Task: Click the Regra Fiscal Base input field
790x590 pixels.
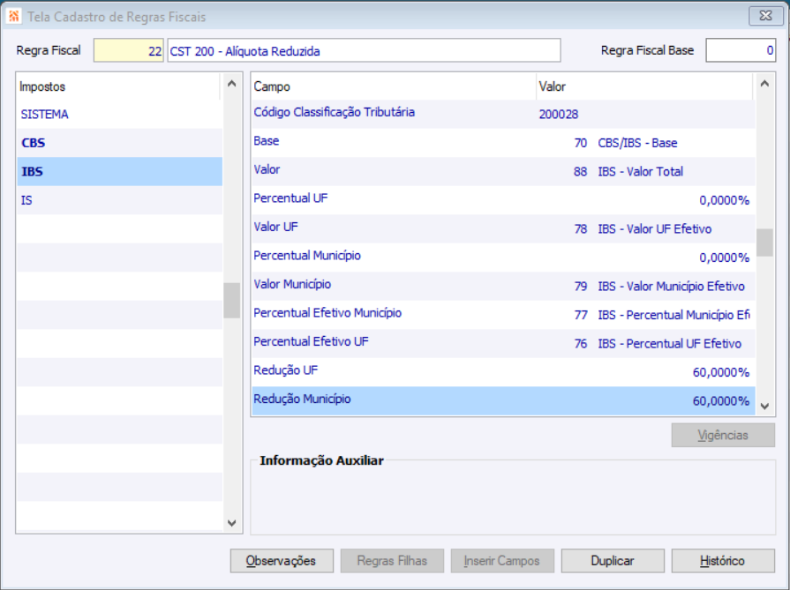Action: point(740,50)
